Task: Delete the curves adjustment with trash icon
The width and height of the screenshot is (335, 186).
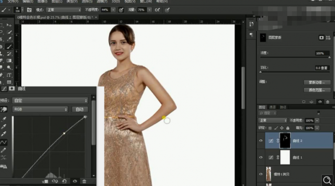Action: (x=84, y=181)
